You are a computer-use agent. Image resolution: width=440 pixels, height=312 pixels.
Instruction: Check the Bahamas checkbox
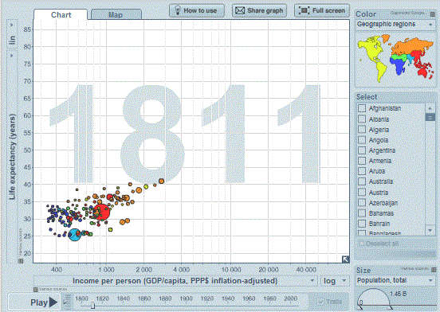click(x=362, y=213)
